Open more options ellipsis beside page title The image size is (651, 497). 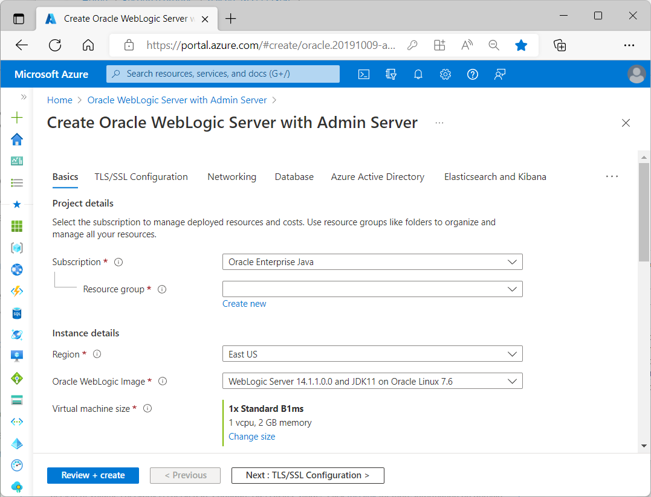(x=439, y=123)
